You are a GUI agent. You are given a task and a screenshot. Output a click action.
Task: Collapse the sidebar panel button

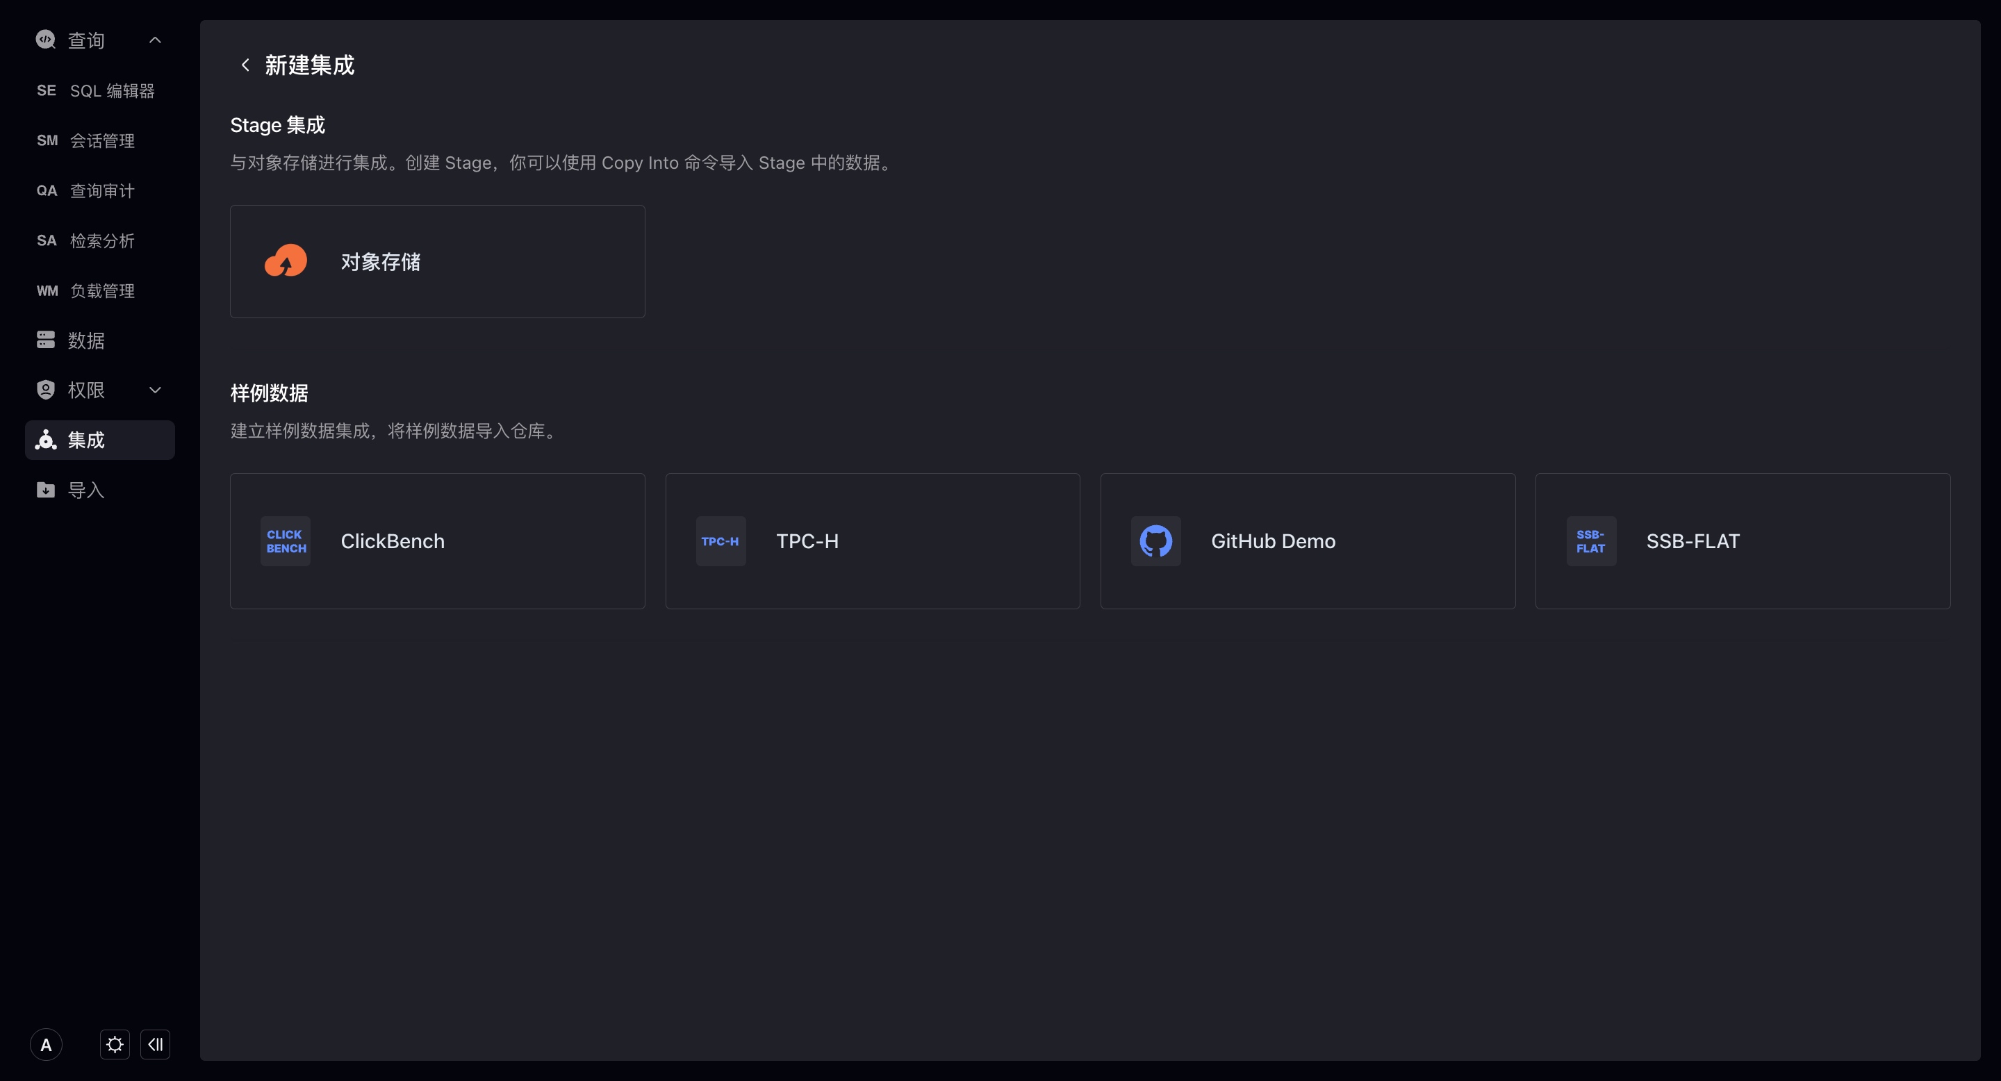tap(156, 1044)
